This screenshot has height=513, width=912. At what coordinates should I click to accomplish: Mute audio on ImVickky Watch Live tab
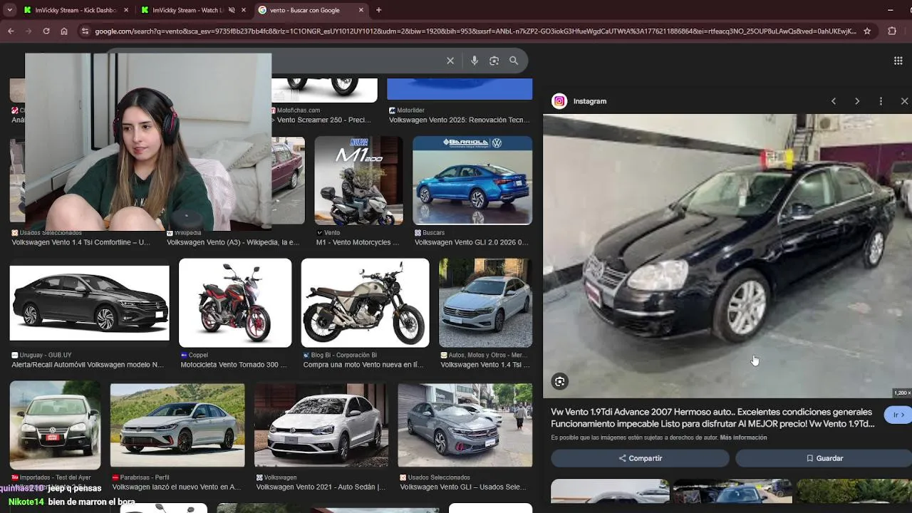coord(232,10)
